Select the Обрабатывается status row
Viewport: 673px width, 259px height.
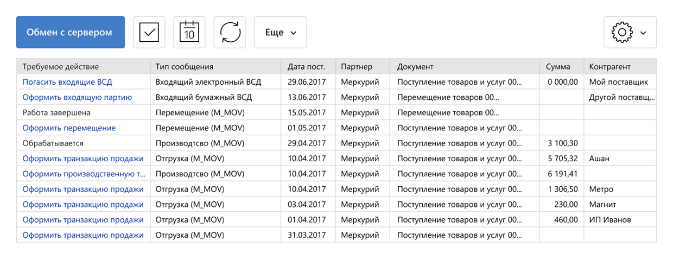click(x=53, y=143)
